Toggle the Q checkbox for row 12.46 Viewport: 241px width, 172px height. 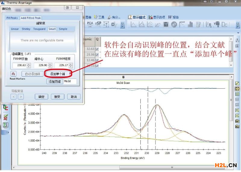coord(97,60)
